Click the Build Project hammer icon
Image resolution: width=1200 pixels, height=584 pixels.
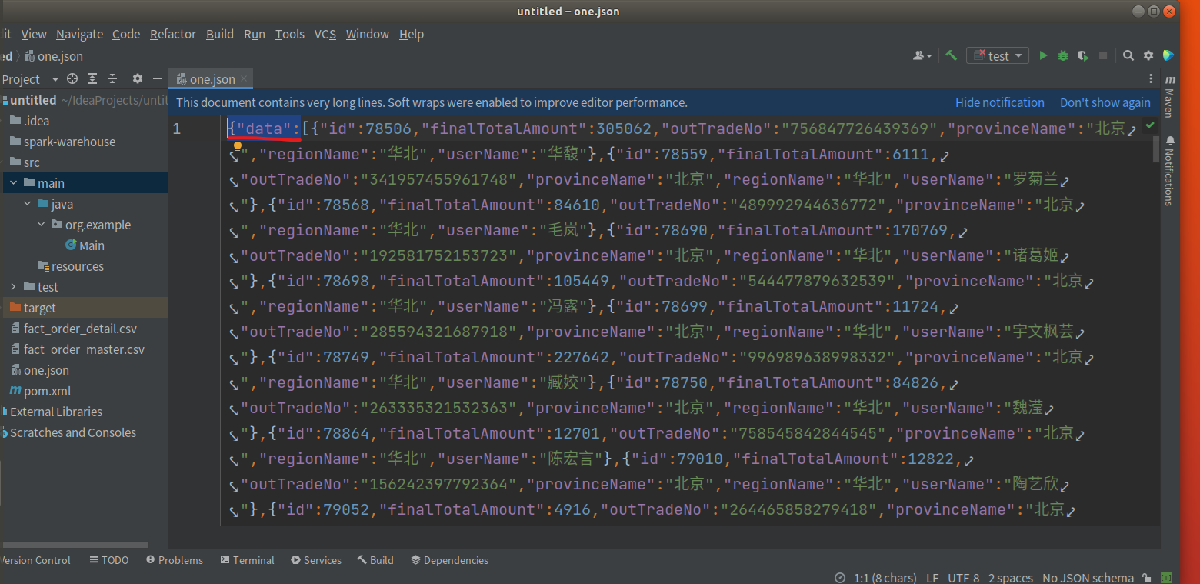pyautogui.click(x=952, y=55)
